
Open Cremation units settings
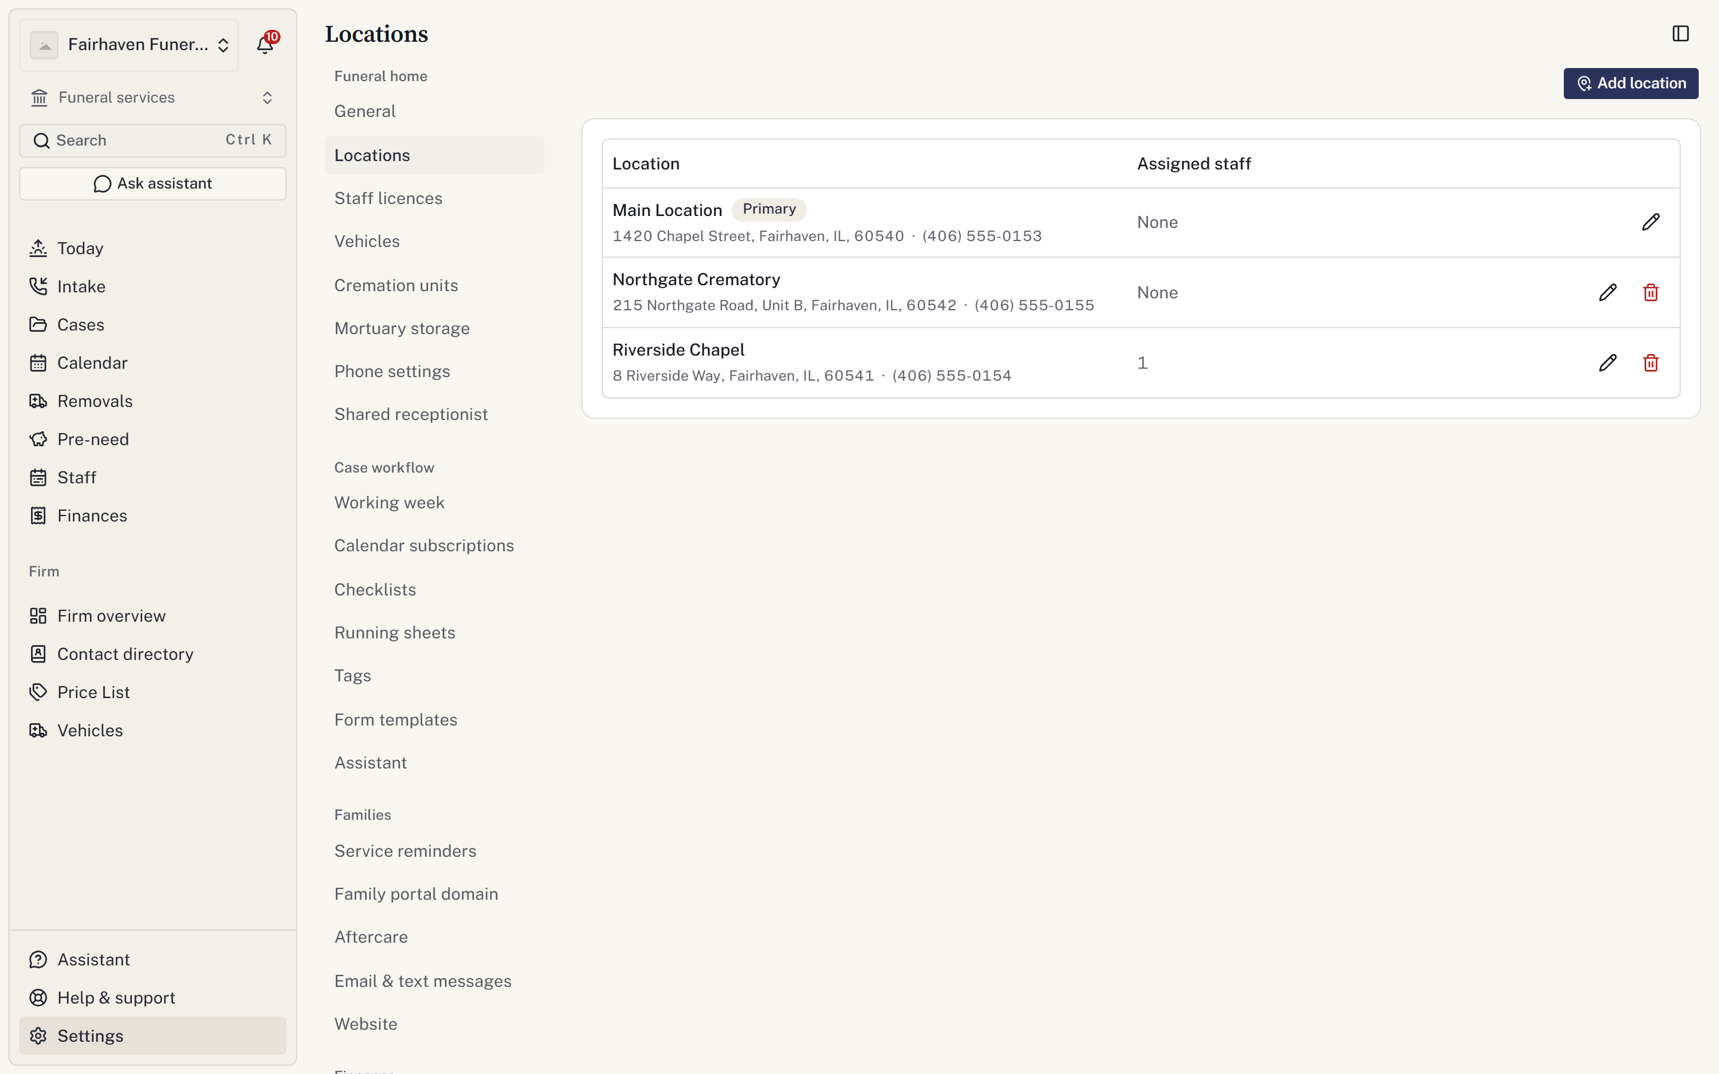[434, 286]
